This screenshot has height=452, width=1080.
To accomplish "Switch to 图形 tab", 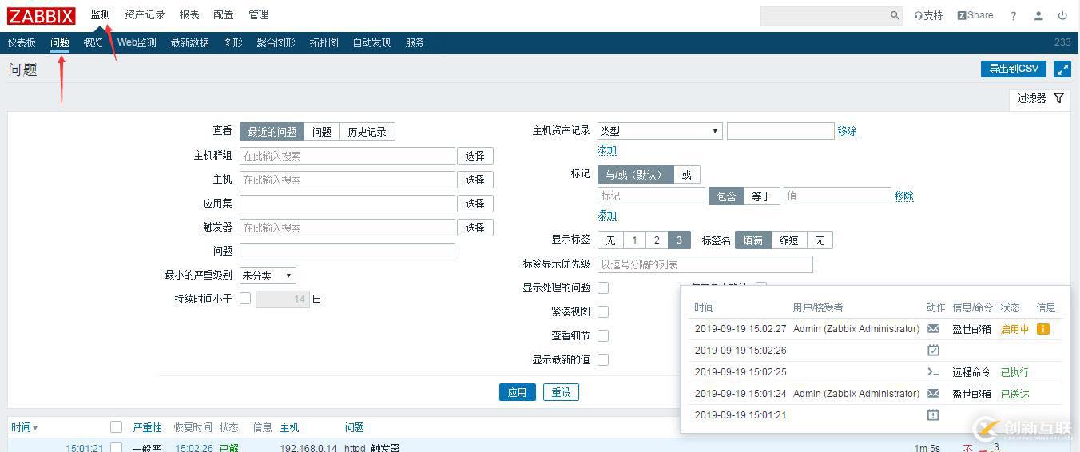I will pos(233,42).
